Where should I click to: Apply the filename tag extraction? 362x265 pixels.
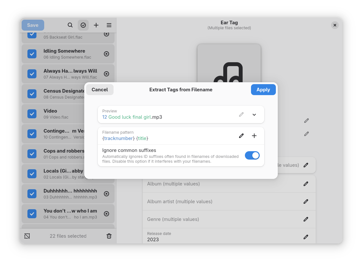[263, 90]
